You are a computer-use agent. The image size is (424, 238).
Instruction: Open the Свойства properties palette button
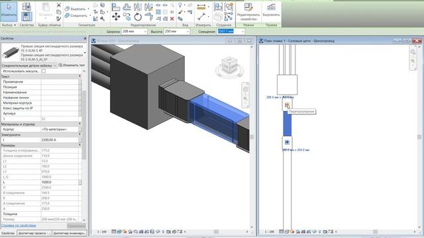pyautogui.click(x=26, y=17)
